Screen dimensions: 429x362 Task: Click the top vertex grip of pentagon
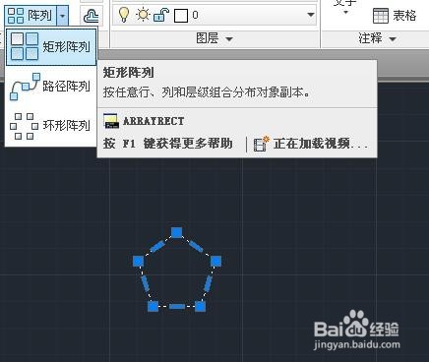click(177, 232)
